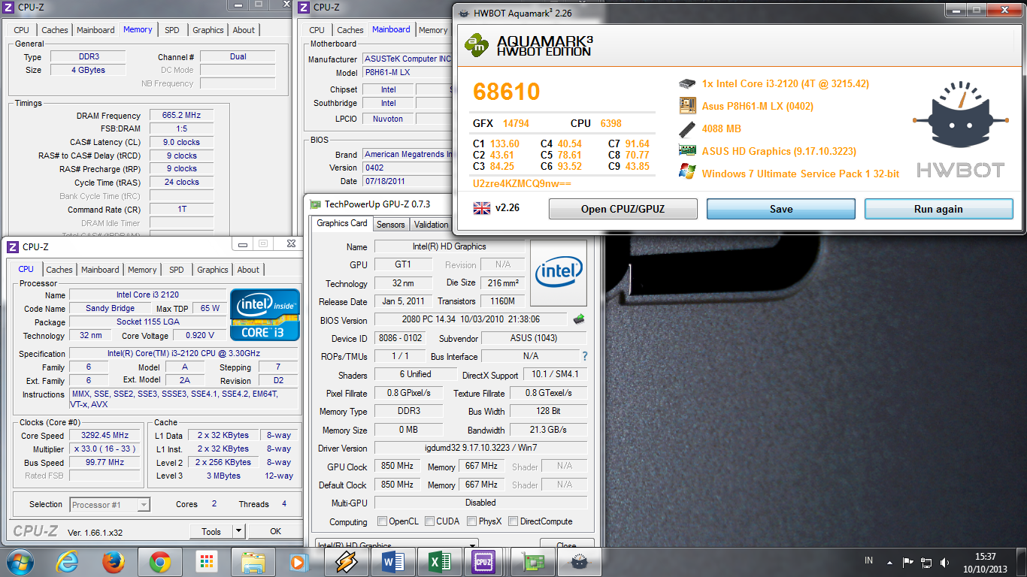Click the network icon in system tray
Screen dimensions: 1027x577
(925, 562)
